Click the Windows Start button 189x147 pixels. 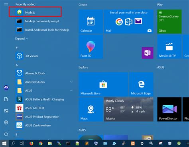(x=4, y=143)
